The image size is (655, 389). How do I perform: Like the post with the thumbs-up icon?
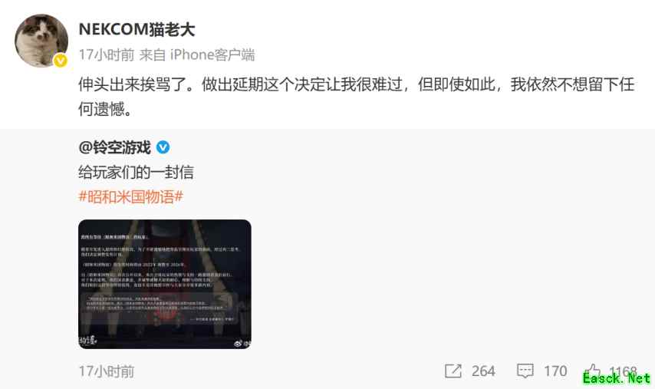tap(593, 370)
